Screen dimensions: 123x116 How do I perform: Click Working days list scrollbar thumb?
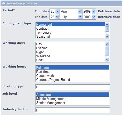tap(107, 51)
